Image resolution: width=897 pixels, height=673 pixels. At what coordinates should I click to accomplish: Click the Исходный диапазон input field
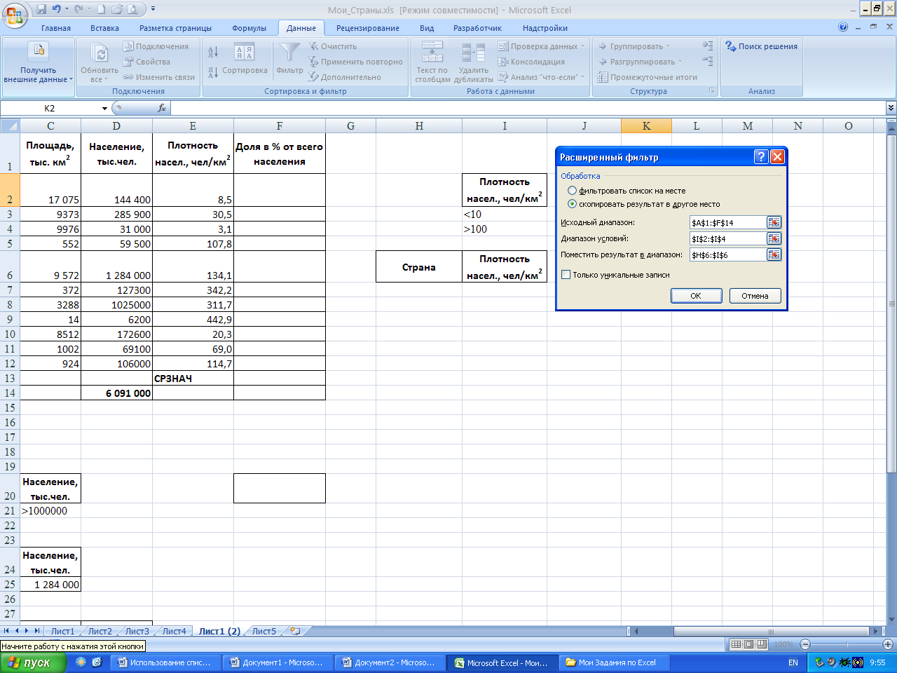click(x=728, y=222)
